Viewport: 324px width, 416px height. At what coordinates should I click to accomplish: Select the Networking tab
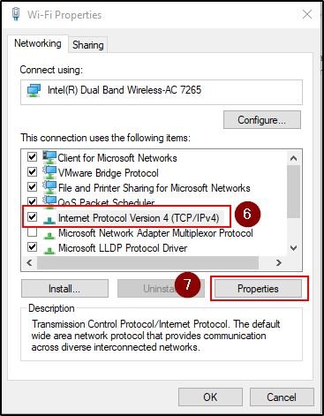click(38, 43)
